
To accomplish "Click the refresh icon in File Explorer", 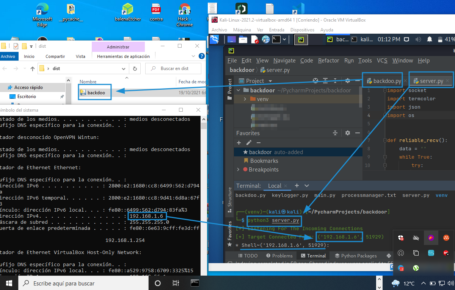I will (135, 69).
